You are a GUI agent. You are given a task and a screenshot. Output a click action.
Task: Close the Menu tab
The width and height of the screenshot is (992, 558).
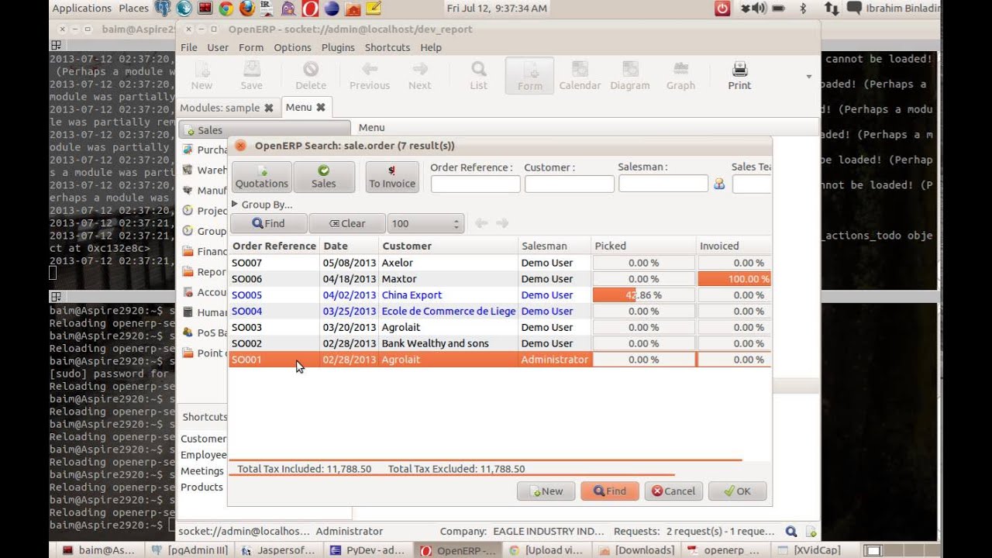[320, 108]
